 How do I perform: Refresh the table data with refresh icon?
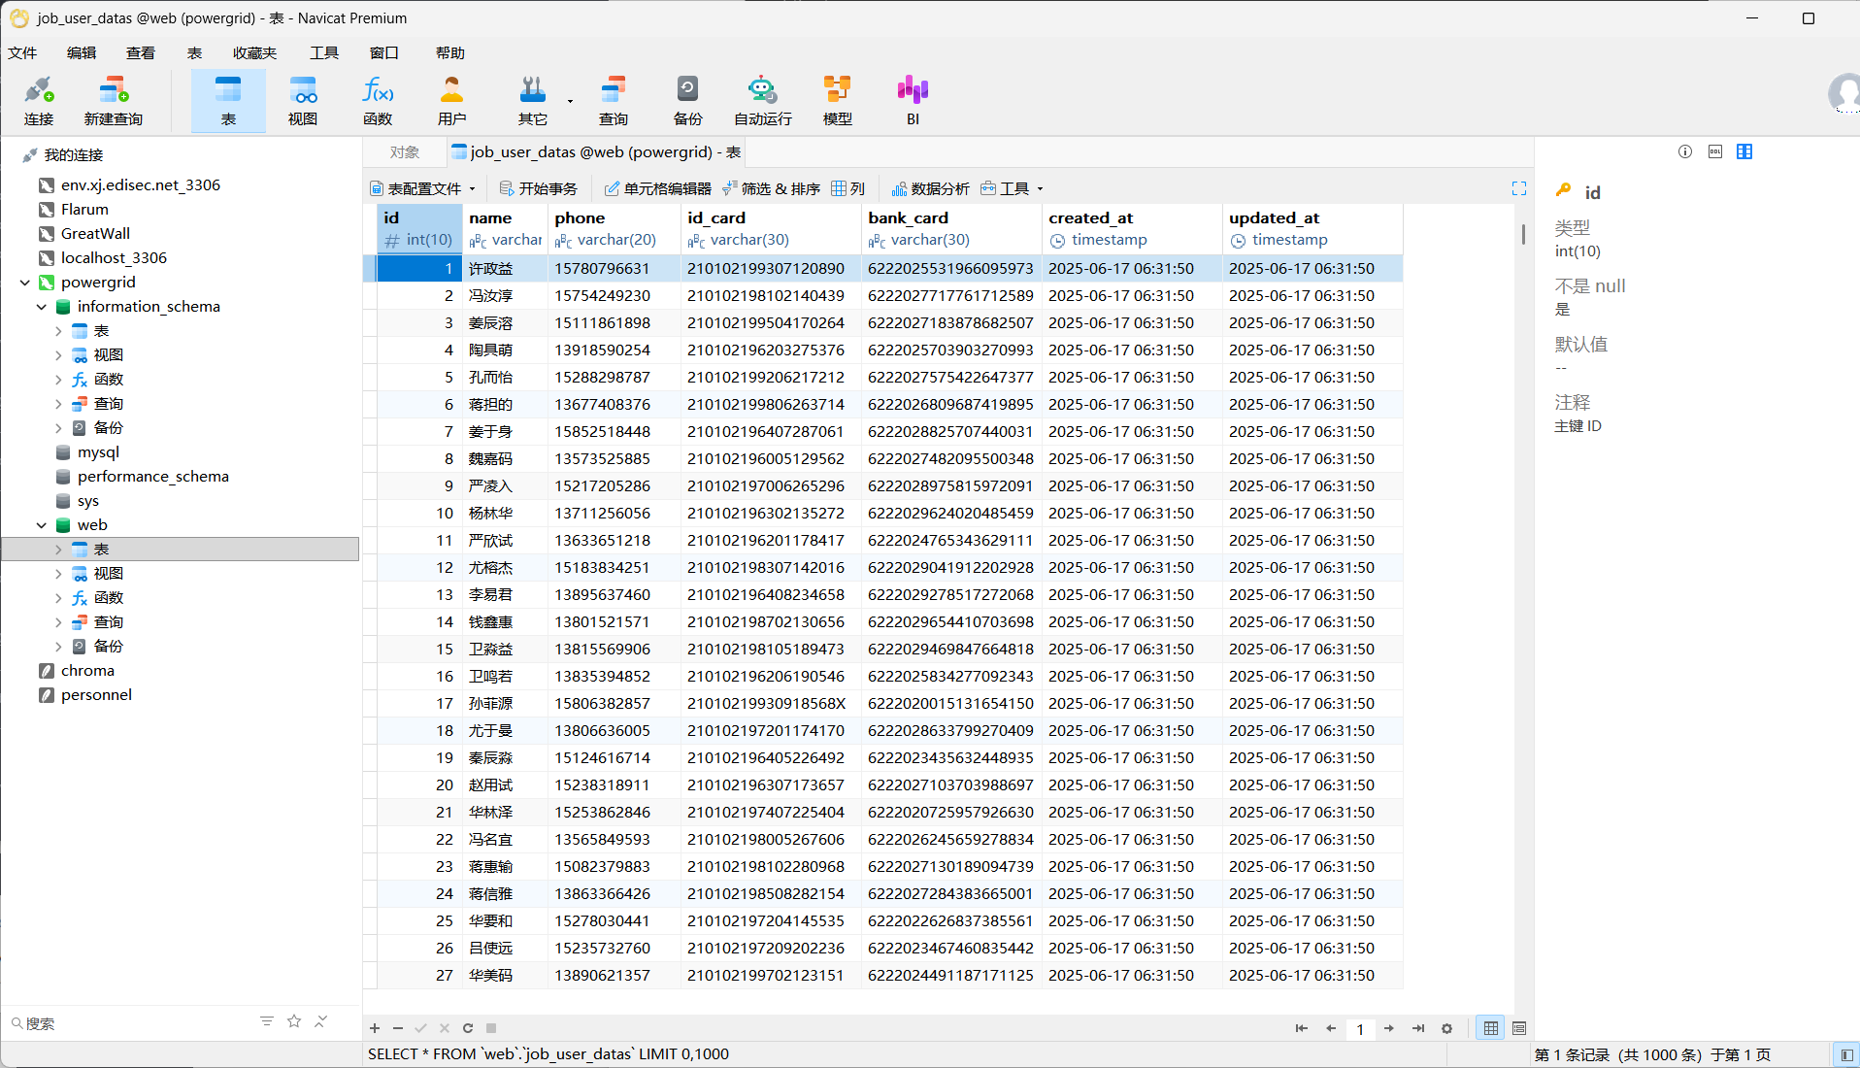pos(468,1028)
